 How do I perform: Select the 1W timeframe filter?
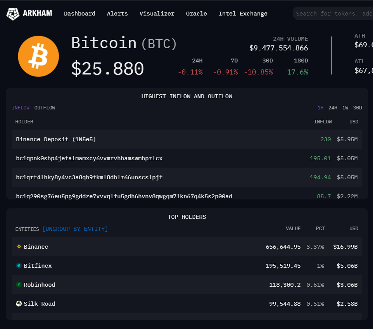[x=345, y=108]
